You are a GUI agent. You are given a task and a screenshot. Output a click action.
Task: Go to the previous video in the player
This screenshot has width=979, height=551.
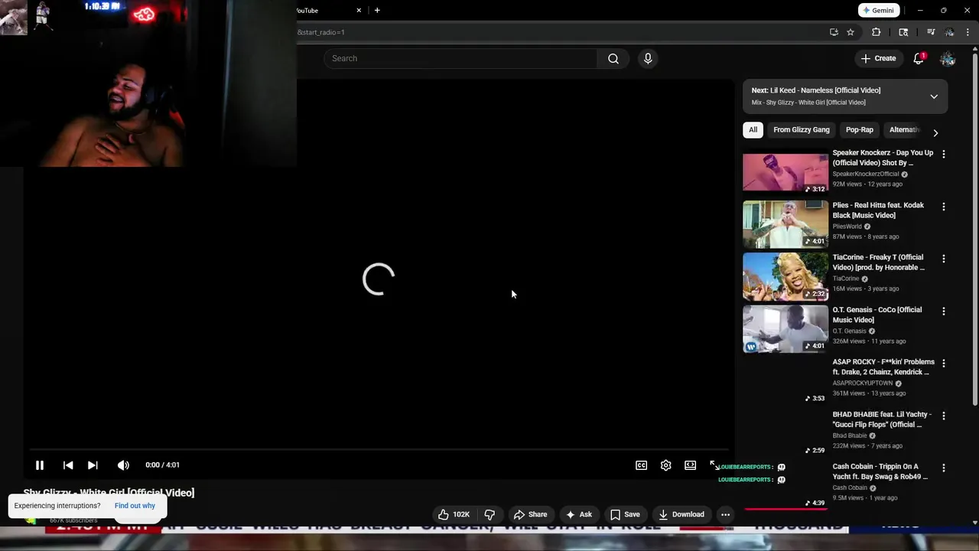pyautogui.click(x=68, y=465)
